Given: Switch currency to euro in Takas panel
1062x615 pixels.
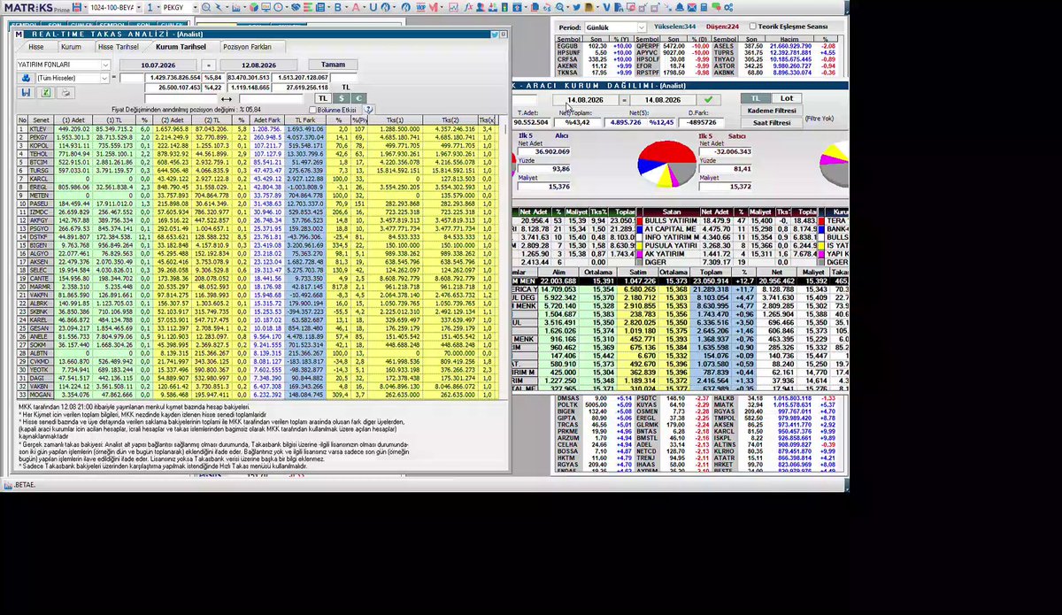Looking at the screenshot, I should (x=358, y=98).
